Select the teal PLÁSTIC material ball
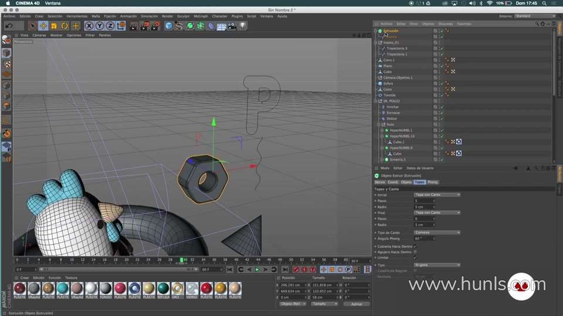 (x=63, y=288)
